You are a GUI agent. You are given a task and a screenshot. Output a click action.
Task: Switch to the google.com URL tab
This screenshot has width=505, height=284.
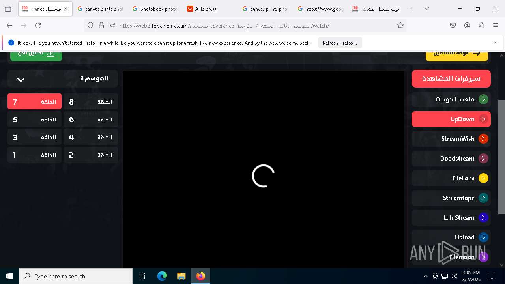[x=320, y=9]
